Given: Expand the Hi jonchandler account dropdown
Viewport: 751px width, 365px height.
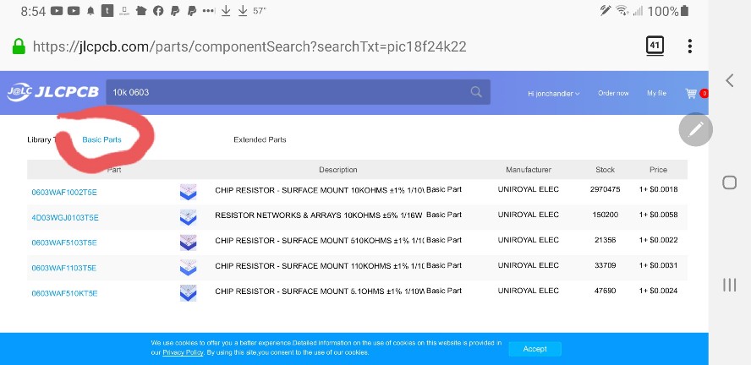Looking at the screenshot, I should tap(554, 94).
